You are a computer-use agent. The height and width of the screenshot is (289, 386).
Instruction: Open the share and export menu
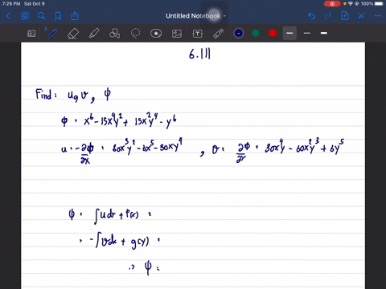pyautogui.click(x=75, y=16)
